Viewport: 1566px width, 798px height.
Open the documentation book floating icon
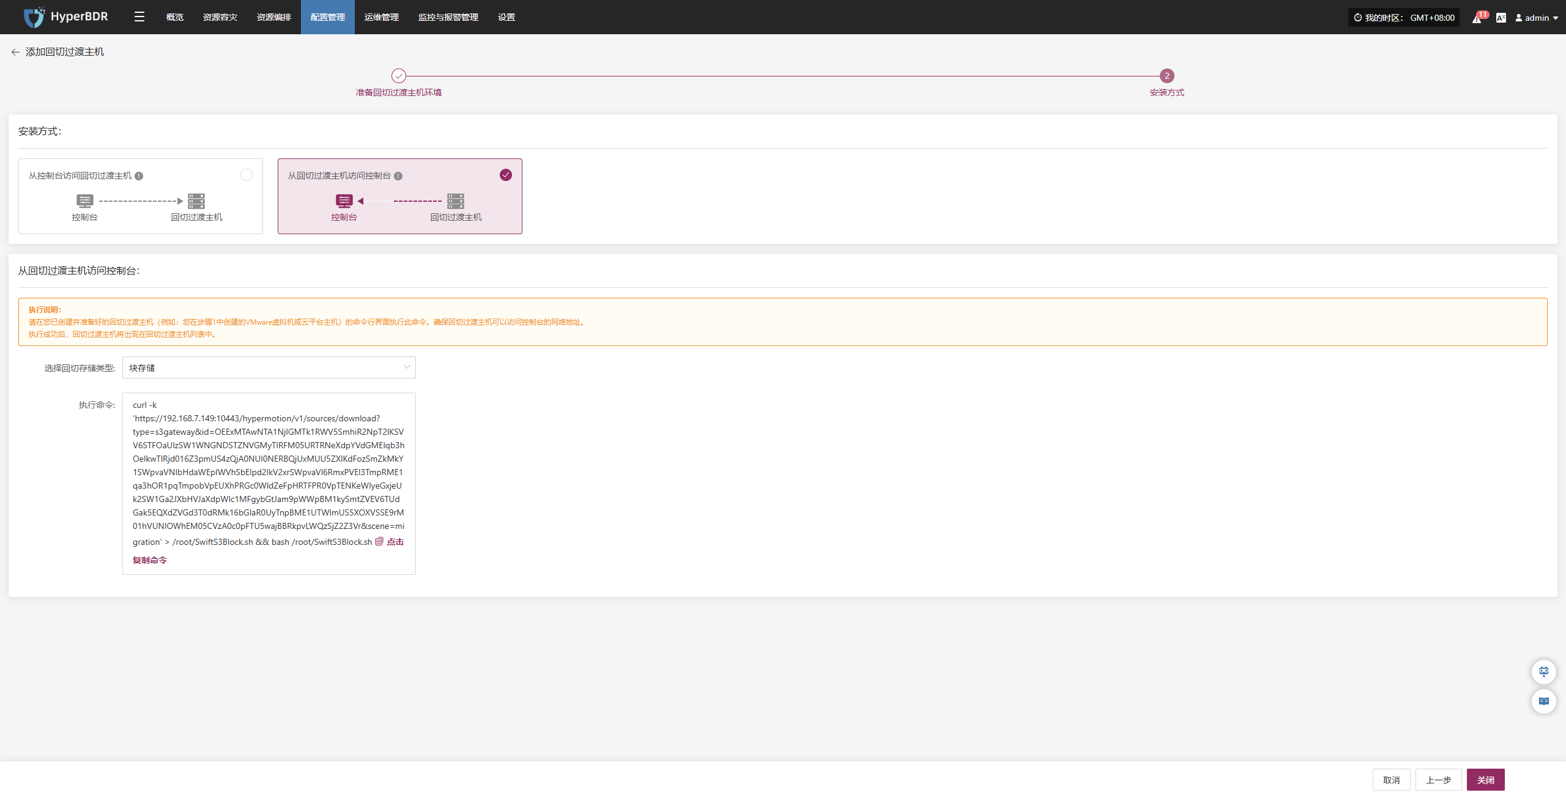1543,701
